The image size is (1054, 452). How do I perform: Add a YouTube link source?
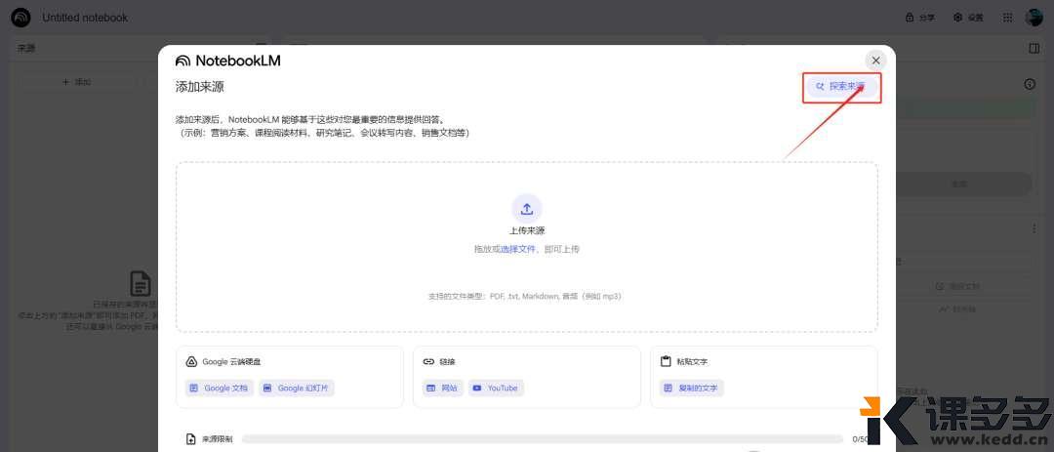pos(496,389)
